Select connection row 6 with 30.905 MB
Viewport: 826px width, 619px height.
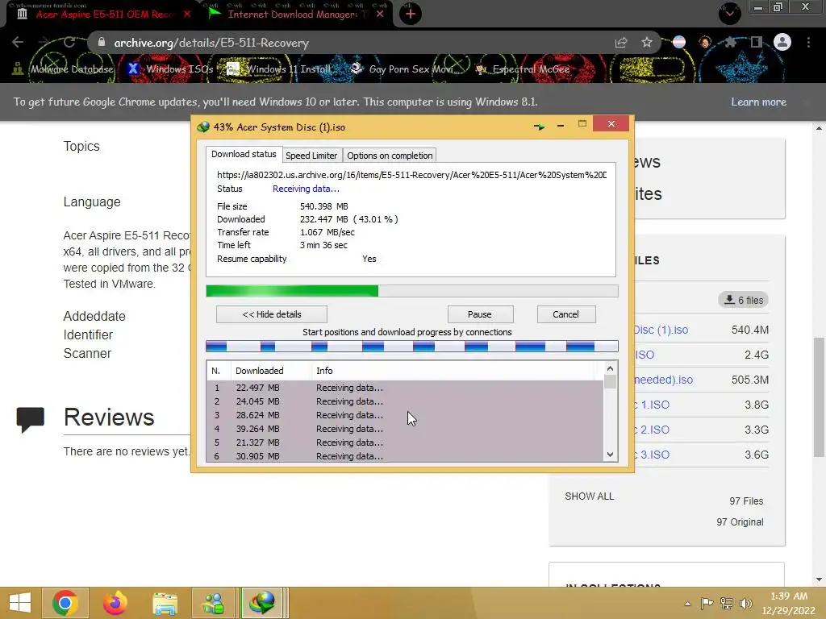(405, 456)
